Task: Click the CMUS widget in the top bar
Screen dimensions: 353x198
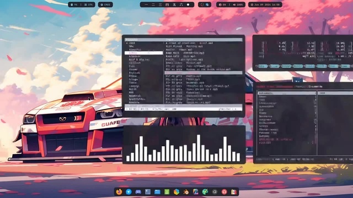Action: (105, 4)
